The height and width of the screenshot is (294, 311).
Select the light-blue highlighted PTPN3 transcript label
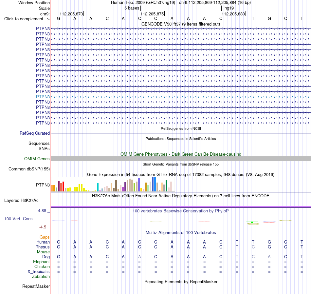(x=43, y=97)
